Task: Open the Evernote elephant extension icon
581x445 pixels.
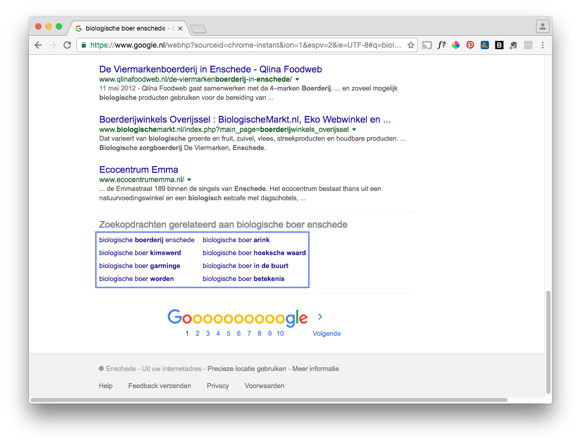Action: [513, 45]
